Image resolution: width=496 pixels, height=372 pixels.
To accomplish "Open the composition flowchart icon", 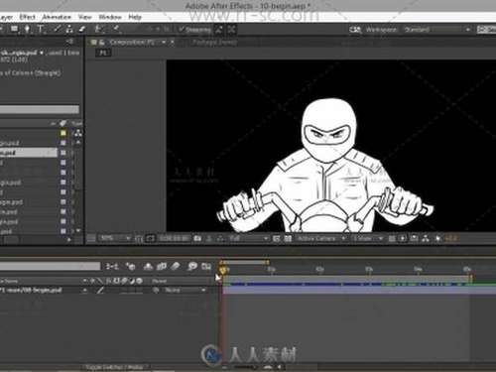I will point(426,238).
